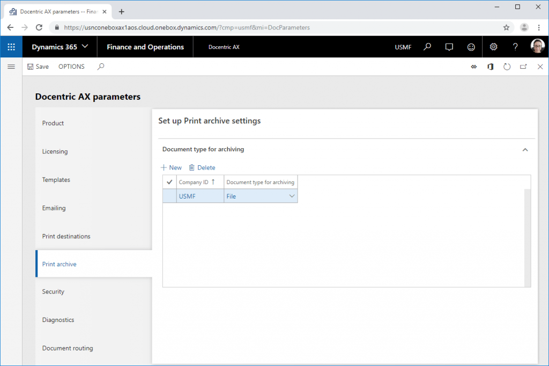Viewport: 549px width, 366px height.
Task: Switch to the Print destinations tab
Action: 66,236
